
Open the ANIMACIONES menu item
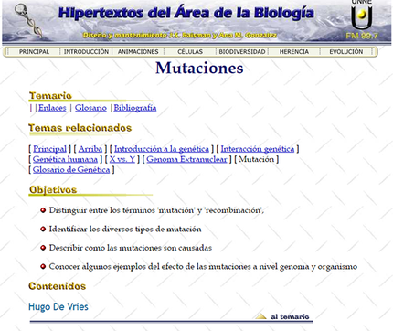click(138, 52)
